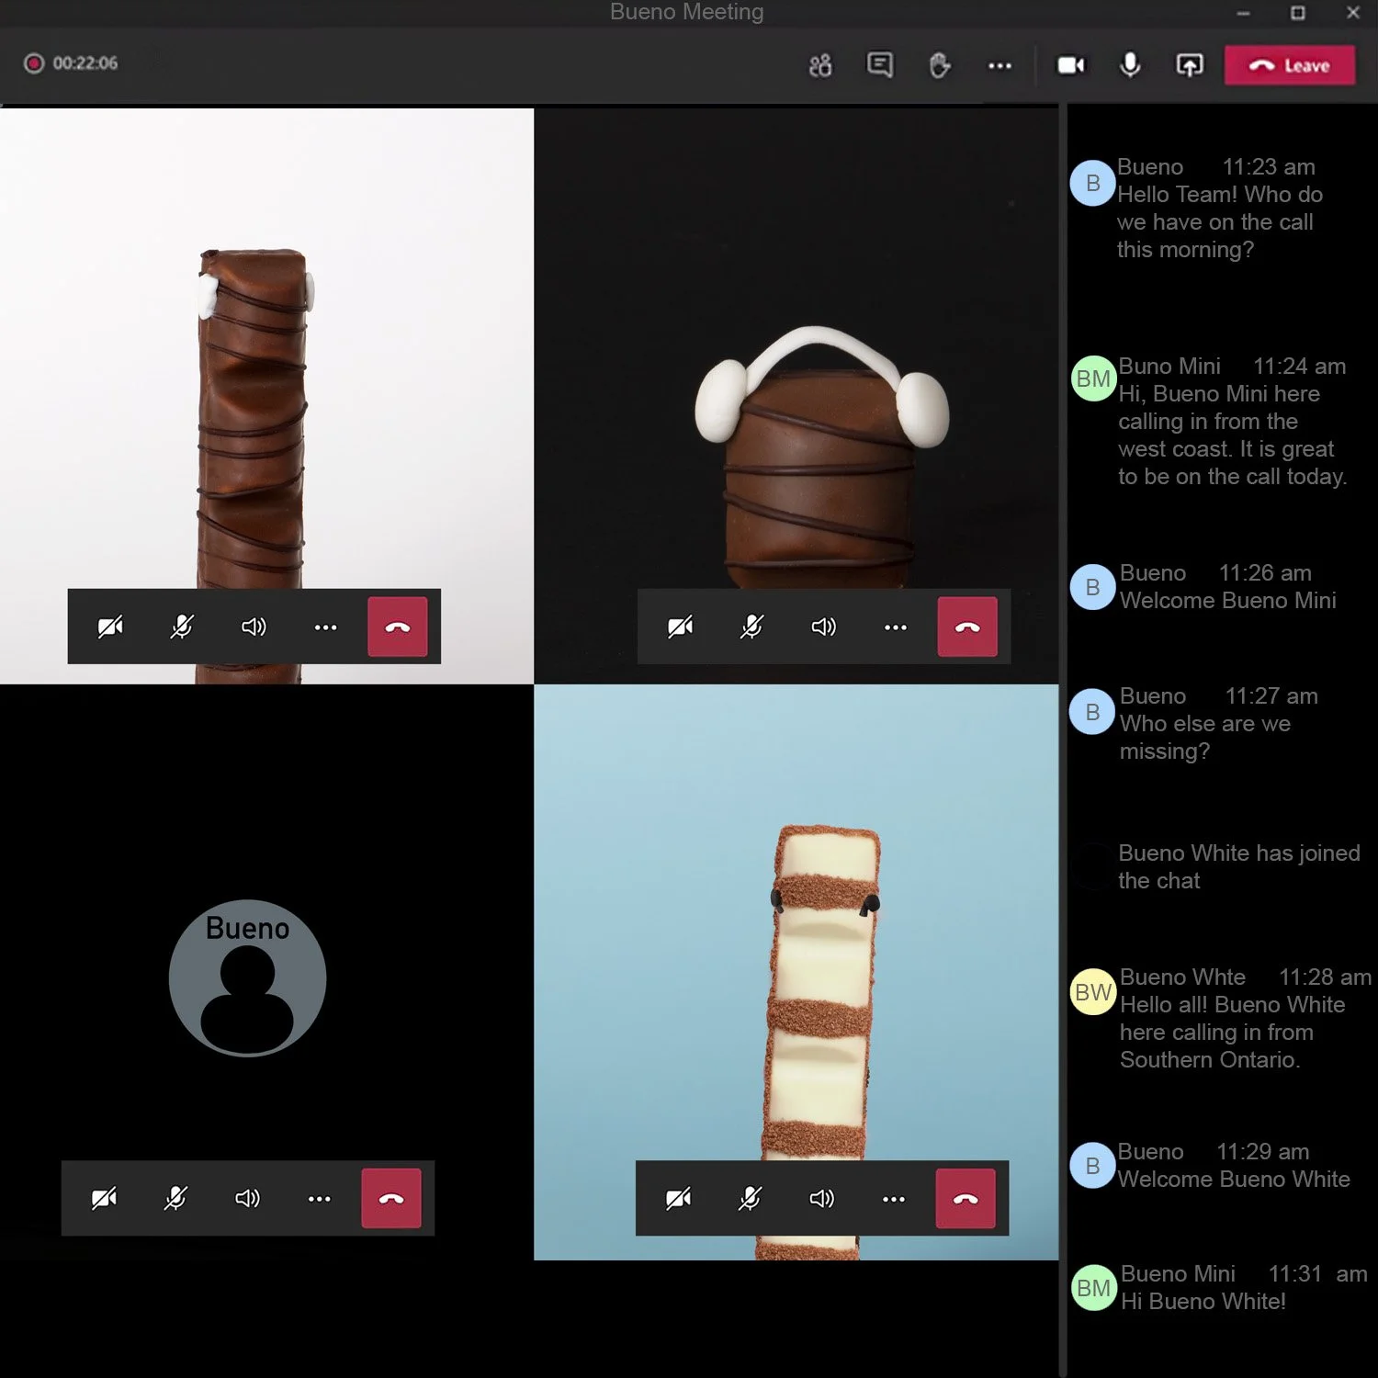
Task: Hang up the Bueno avatar tile
Action: [x=391, y=1198]
